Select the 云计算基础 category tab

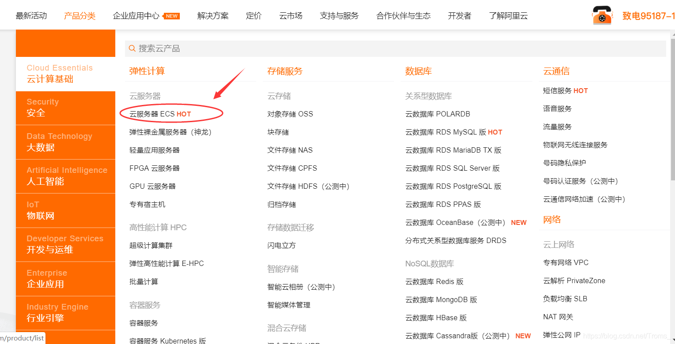coord(65,74)
